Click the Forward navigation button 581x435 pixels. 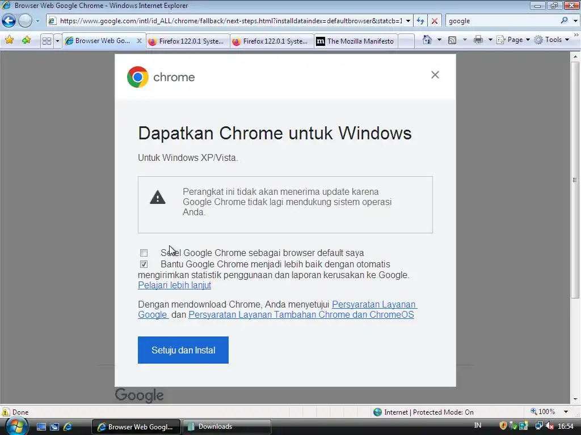25,21
